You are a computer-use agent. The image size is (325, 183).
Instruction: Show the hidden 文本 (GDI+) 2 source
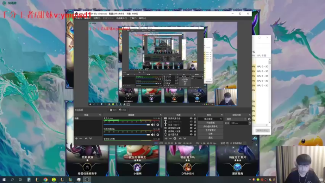191,122
